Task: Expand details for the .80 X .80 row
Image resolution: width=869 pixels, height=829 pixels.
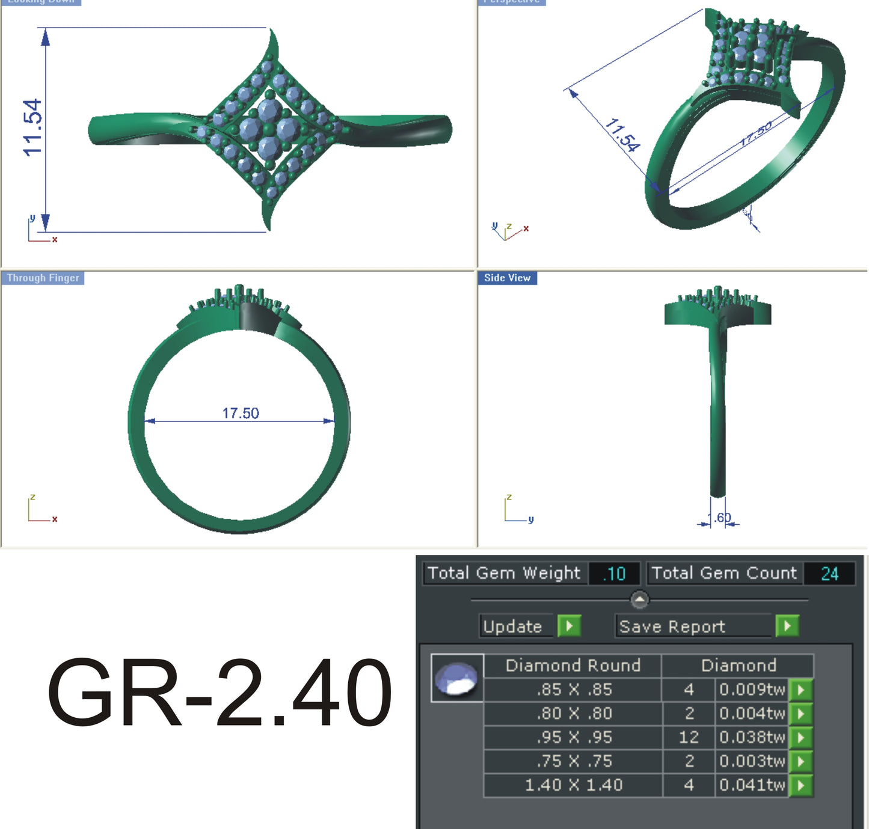Action: [x=800, y=714]
